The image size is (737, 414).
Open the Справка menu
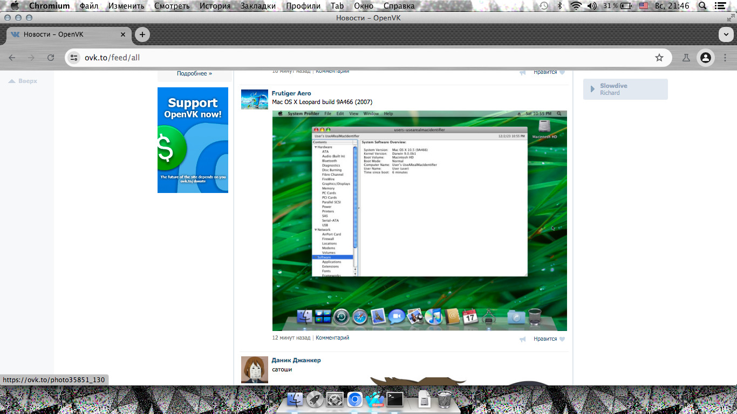click(399, 6)
